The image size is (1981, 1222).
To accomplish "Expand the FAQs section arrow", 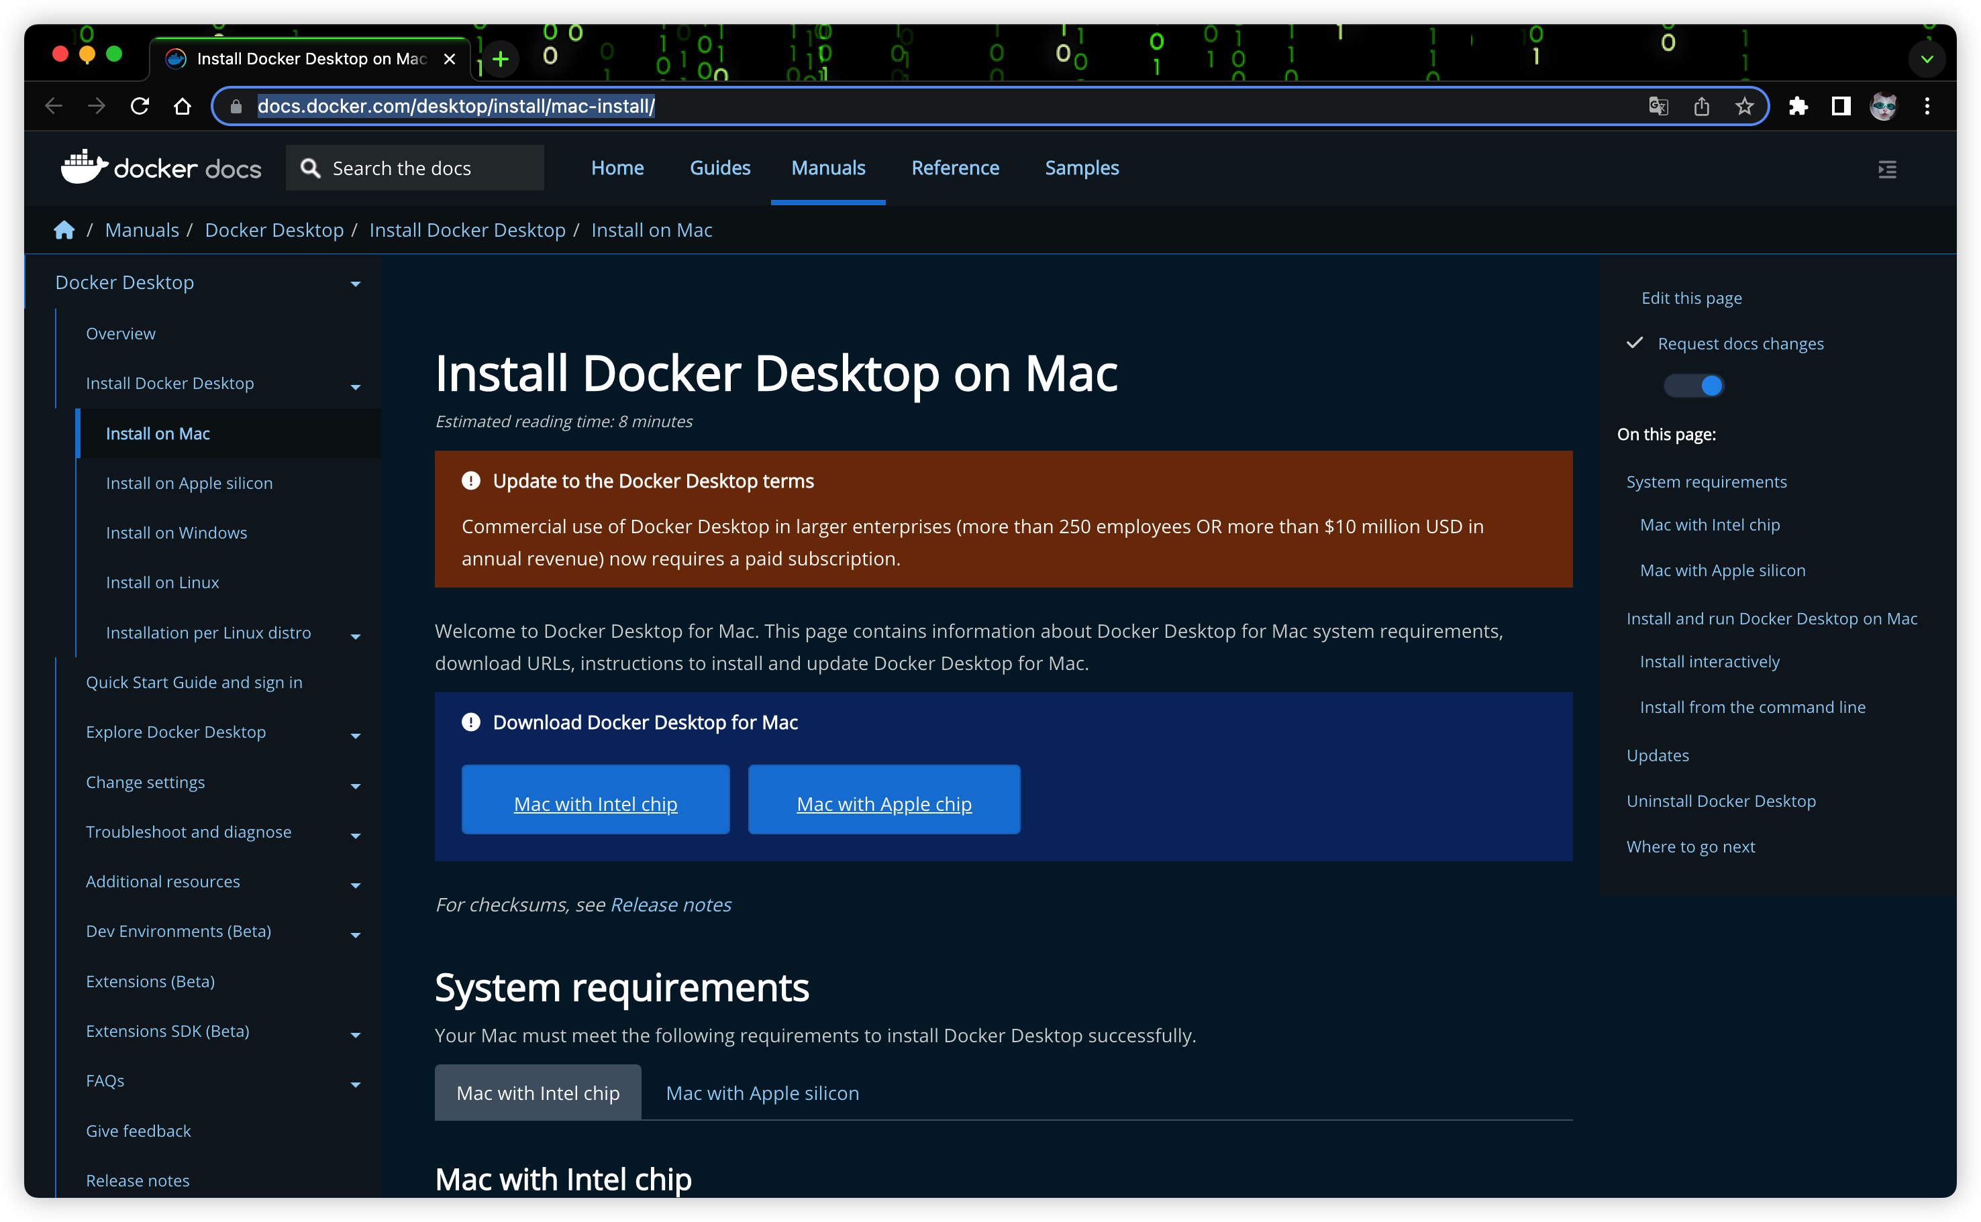I will point(355,1085).
